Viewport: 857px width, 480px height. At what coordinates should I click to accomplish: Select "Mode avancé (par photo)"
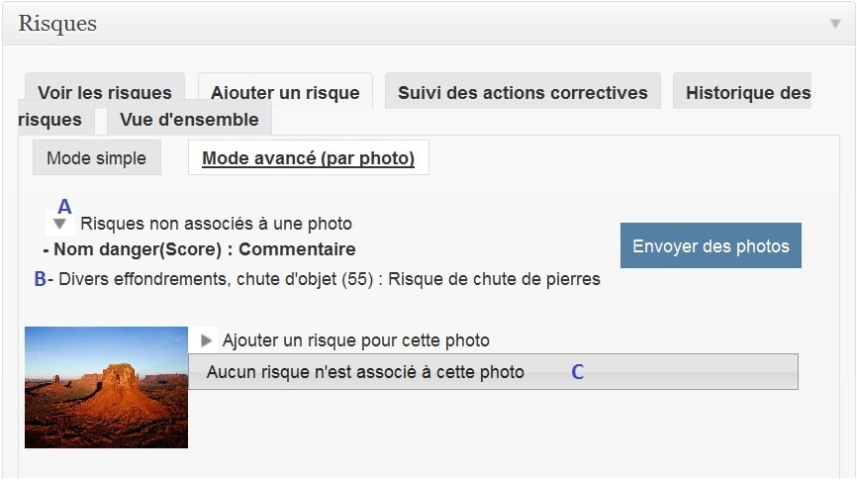[x=308, y=158]
